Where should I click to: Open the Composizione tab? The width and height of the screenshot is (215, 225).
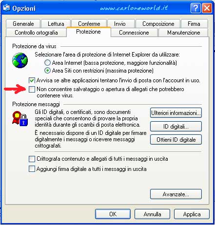[158, 24]
